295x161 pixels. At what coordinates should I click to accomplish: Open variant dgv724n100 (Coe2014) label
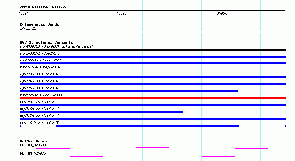pos(40,81)
